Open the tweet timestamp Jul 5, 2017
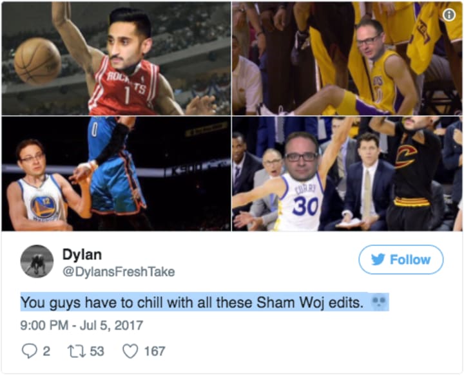The height and width of the screenshot is (376, 464). click(82, 325)
